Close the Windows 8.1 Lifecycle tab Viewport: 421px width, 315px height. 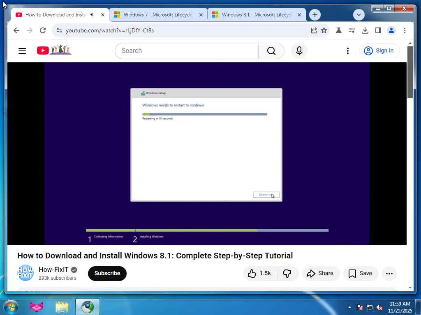tap(299, 15)
